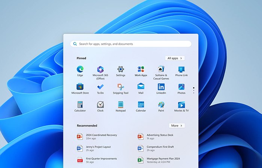Open Jenny's Project Layout document
This screenshot has width=262, height=168.
tap(94, 148)
